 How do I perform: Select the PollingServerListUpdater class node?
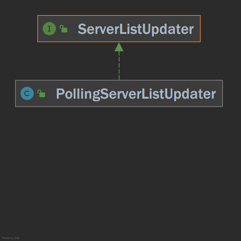point(119,93)
